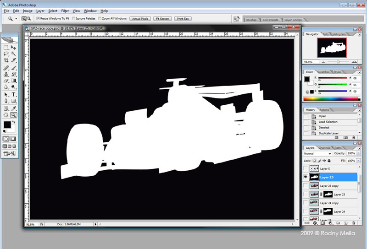Click the foreground color swatch in toolbox
Screen dimensions: 367x249
(7, 124)
